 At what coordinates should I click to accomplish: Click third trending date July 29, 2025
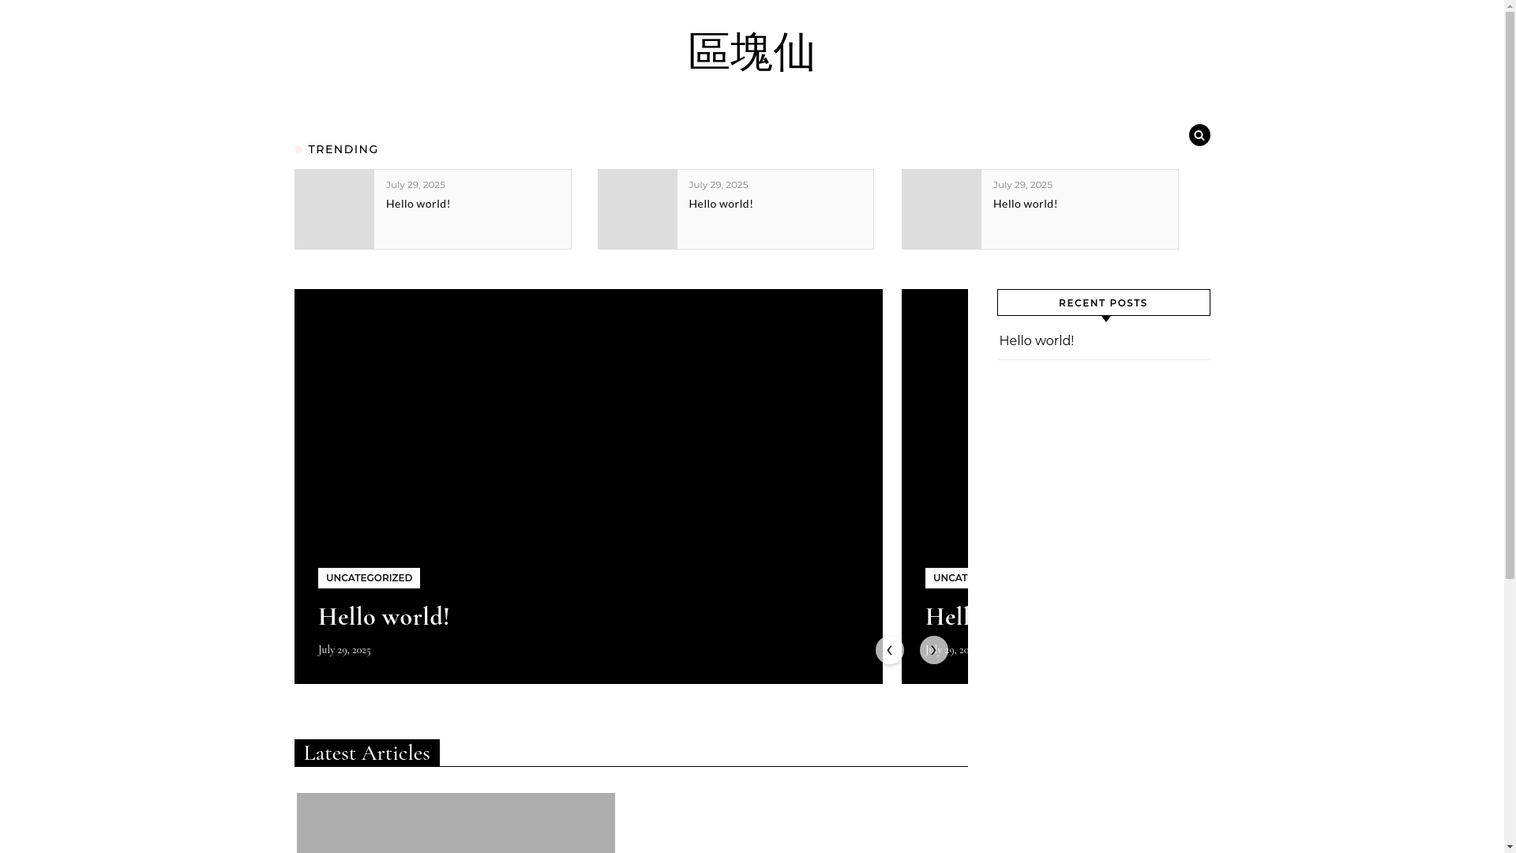tap(1023, 185)
